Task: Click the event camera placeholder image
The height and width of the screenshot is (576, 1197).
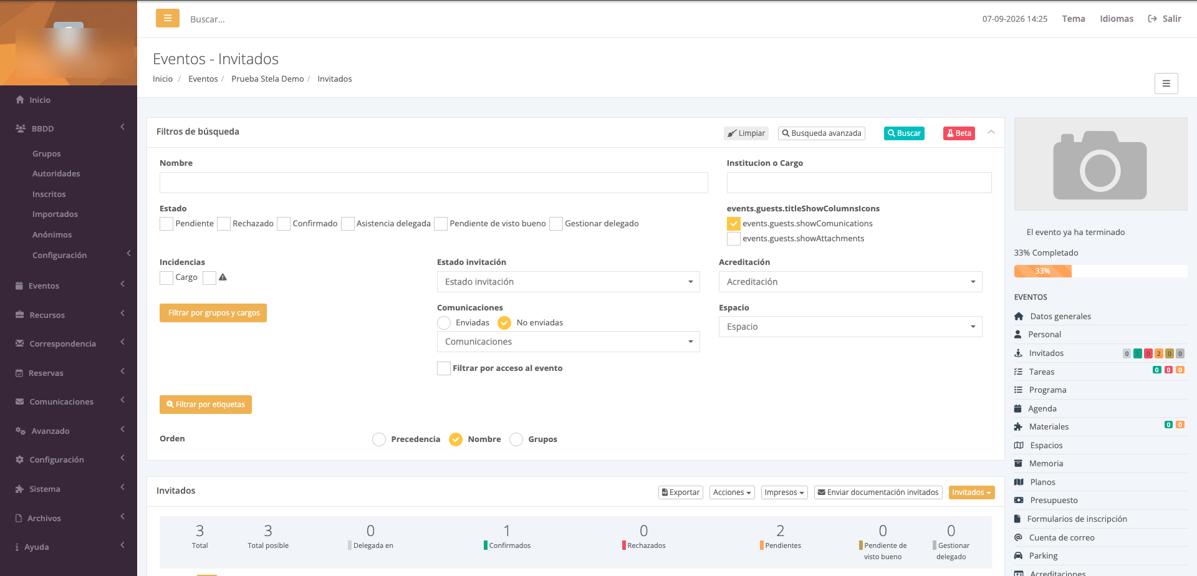Action: click(1100, 164)
